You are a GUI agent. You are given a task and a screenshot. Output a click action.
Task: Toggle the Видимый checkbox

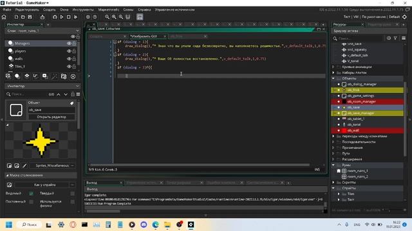(32, 194)
